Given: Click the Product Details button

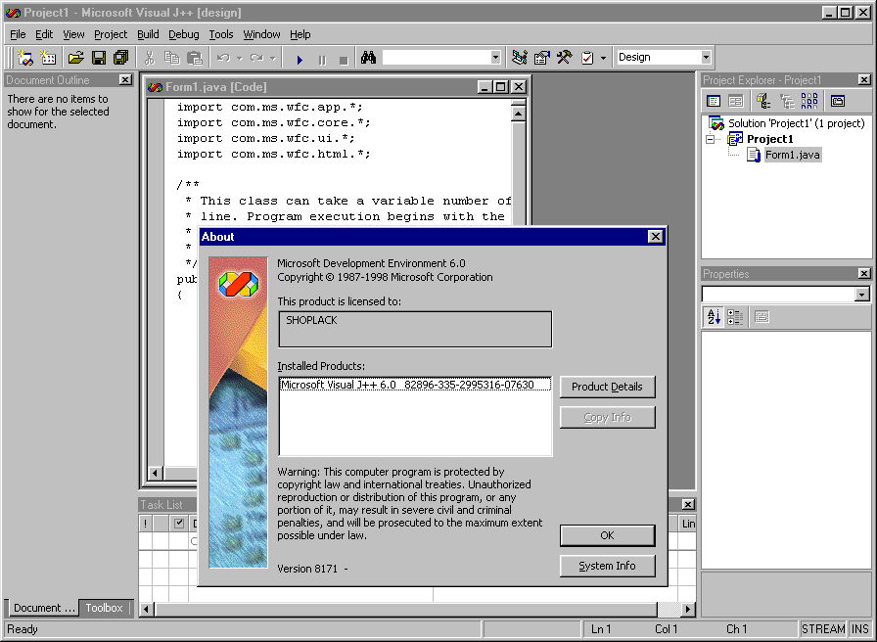Looking at the screenshot, I should pos(608,387).
